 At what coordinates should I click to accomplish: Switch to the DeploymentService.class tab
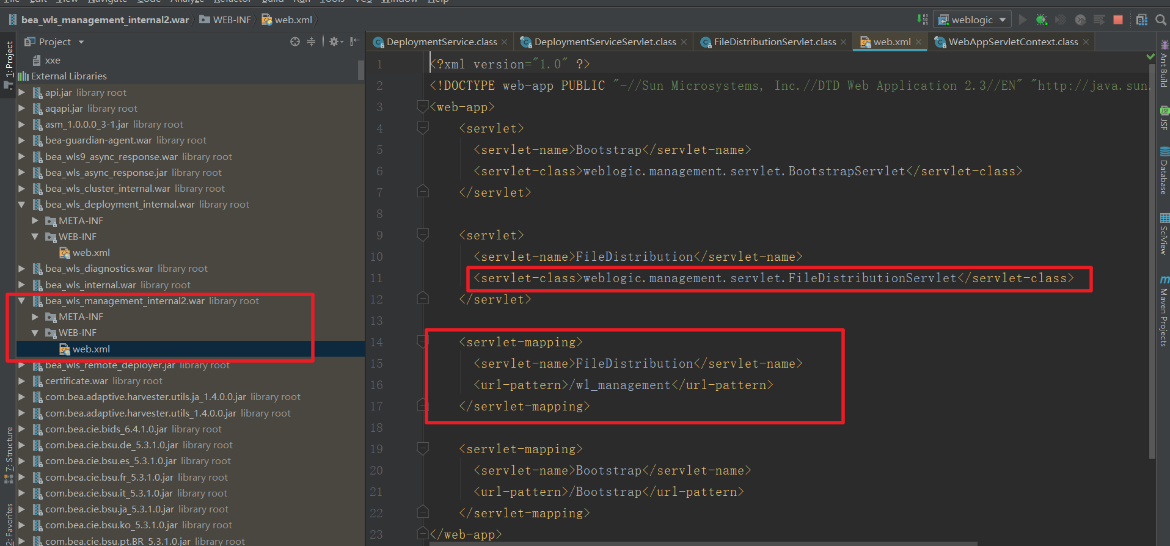click(x=441, y=42)
